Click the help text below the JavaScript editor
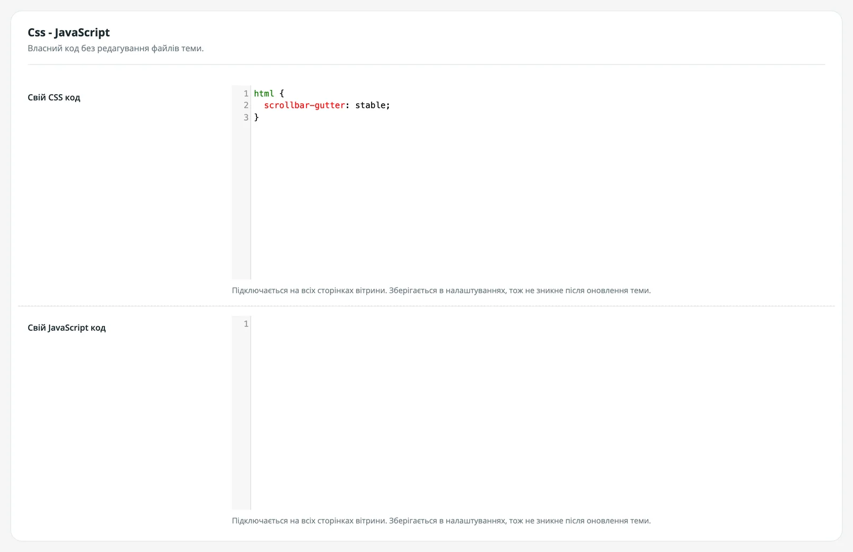The image size is (853, 552). pos(441,521)
